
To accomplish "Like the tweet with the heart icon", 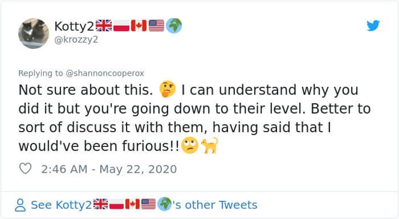I will (x=25, y=169).
